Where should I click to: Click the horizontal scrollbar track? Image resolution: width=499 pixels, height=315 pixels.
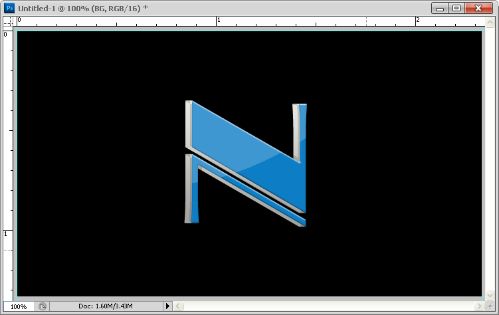coord(326,306)
